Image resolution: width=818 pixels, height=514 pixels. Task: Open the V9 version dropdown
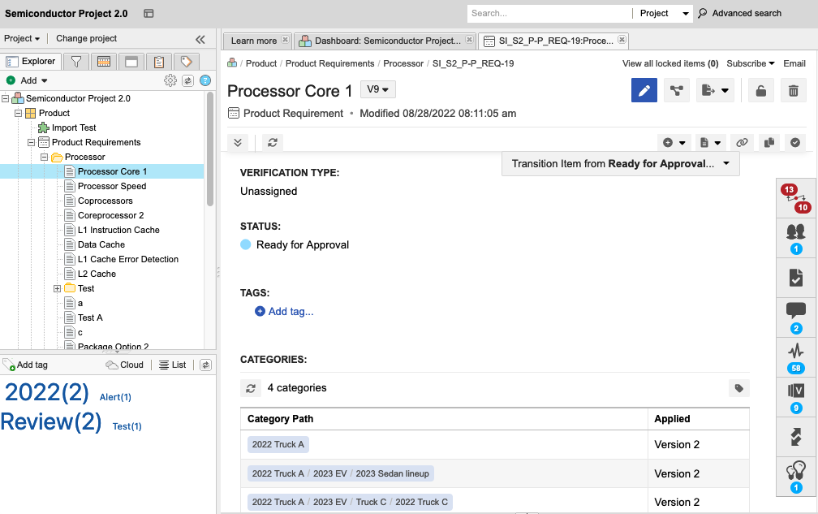point(377,89)
